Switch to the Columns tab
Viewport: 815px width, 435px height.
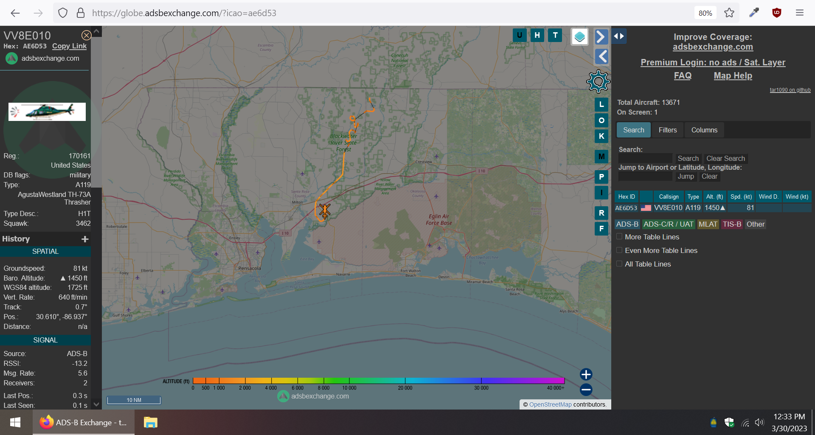coord(704,130)
